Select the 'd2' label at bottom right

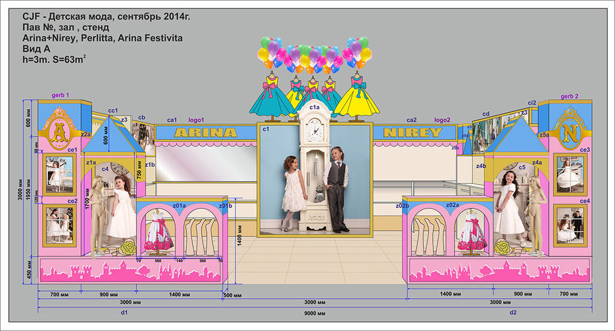pos(513,313)
